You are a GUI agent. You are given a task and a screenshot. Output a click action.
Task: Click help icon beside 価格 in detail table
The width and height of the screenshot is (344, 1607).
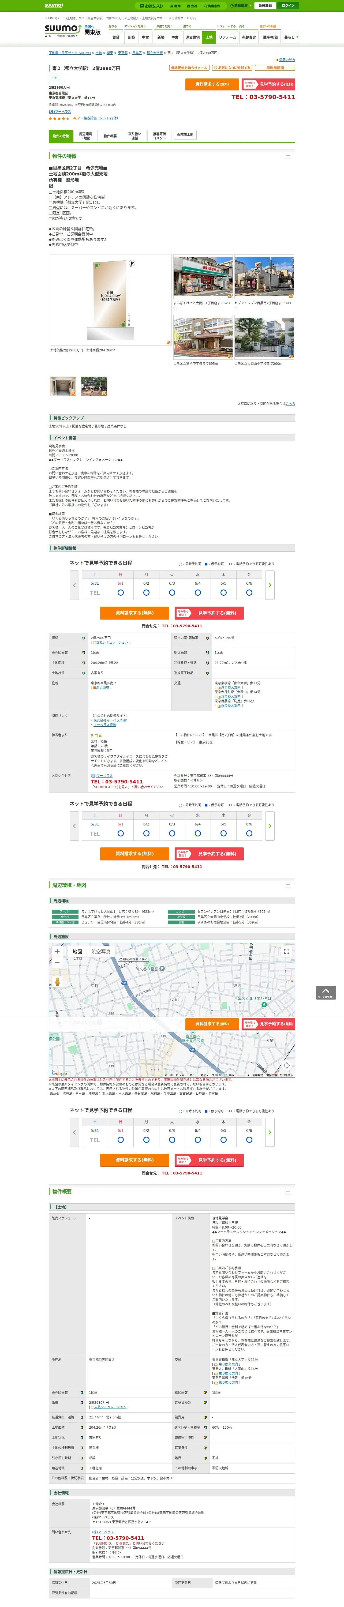[x=84, y=638]
